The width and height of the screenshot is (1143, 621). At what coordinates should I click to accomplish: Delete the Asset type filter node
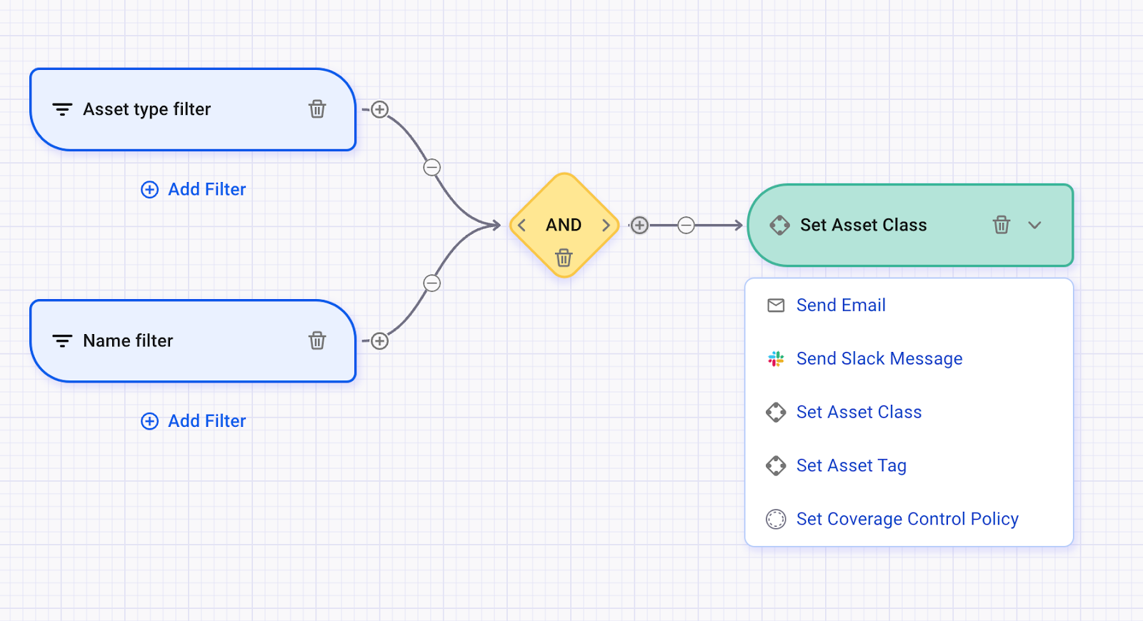pos(317,109)
